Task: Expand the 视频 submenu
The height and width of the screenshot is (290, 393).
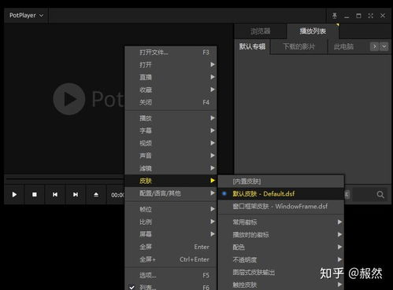Action: [171, 143]
